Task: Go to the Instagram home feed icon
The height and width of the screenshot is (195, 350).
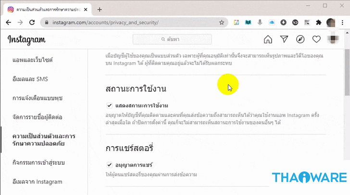Action: [x=268, y=39]
